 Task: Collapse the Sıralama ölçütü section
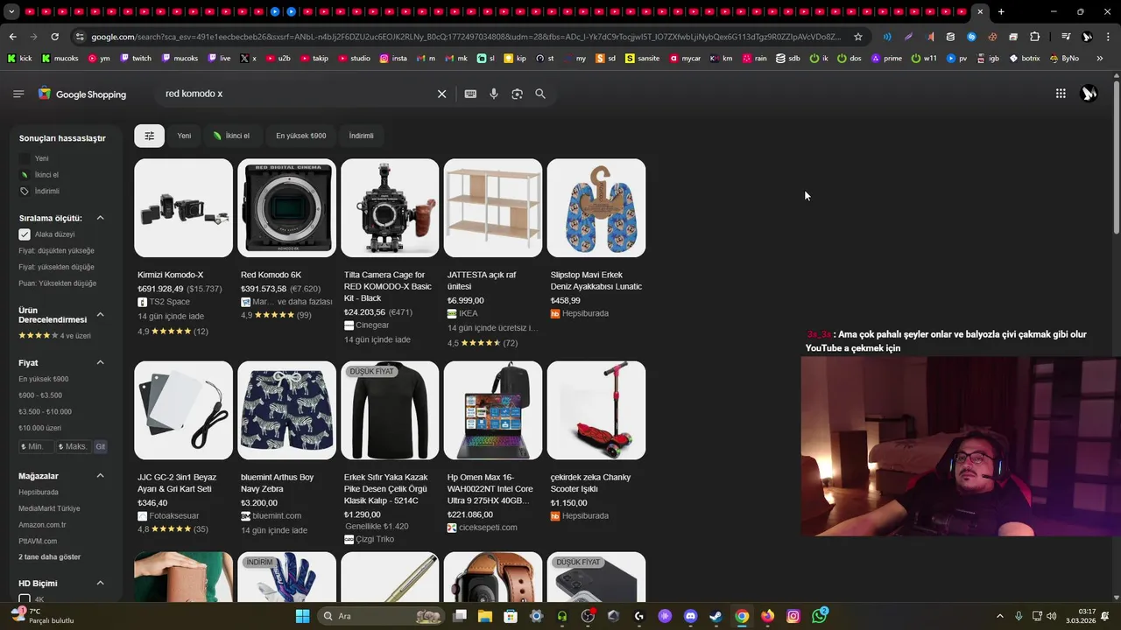pos(100,218)
